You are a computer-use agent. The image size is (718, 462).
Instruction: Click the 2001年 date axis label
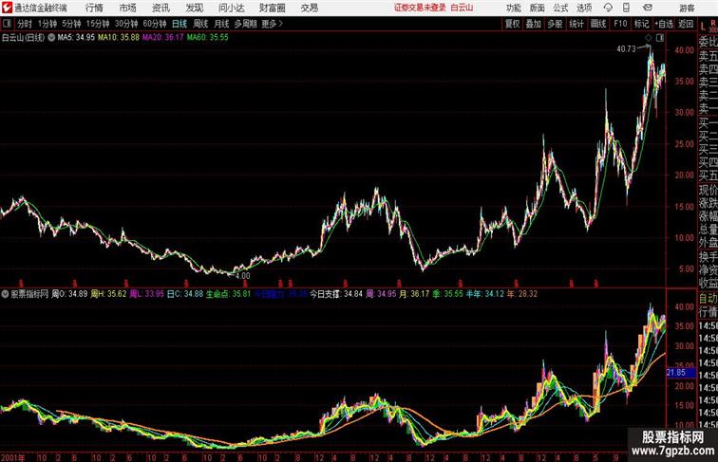(13, 457)
